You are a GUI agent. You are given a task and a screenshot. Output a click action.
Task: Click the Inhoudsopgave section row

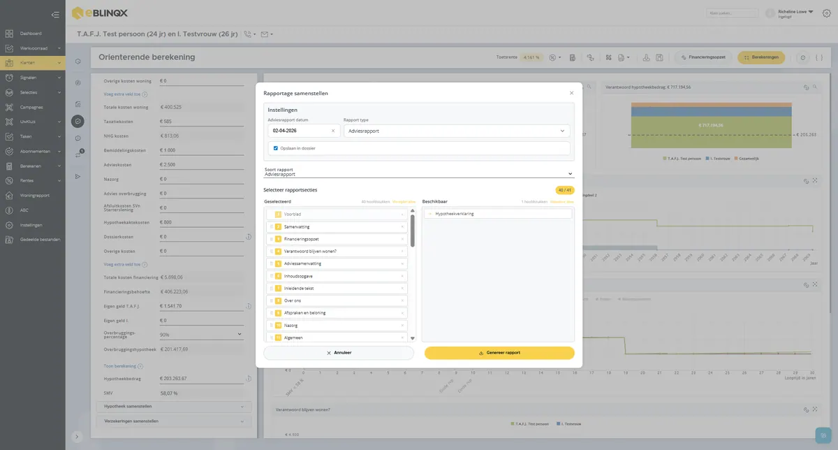pyautogui.click(x=337, y=276)
